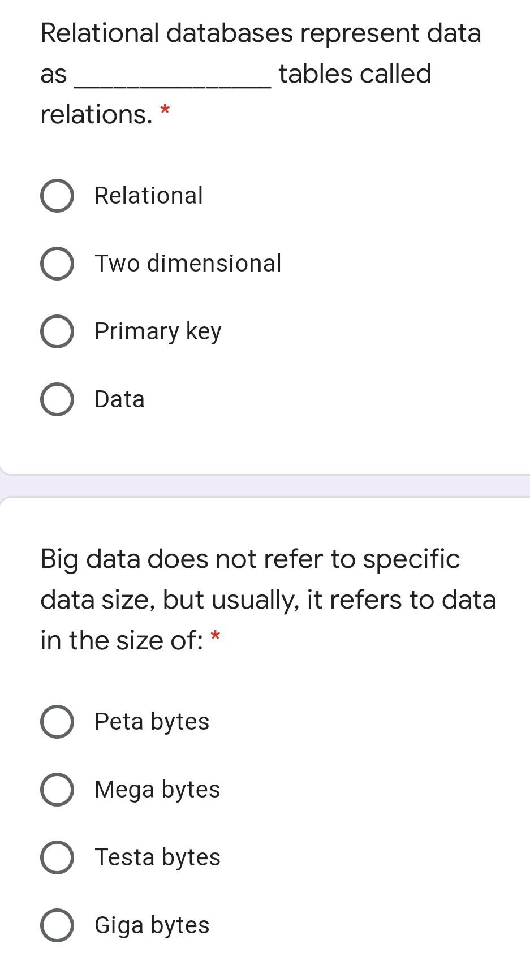
Task: Click the "Mega bytes" answer label text
Action: [157, 790]
